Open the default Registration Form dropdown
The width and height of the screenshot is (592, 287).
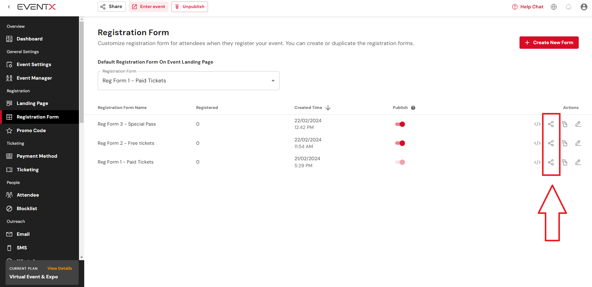tap(188, 81)
